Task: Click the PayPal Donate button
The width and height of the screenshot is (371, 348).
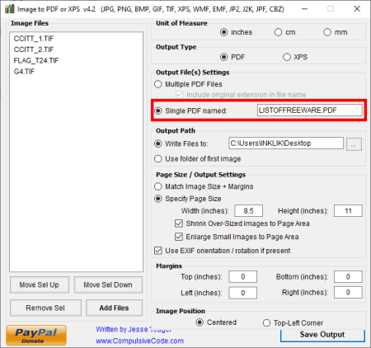Action: tap(36, 335)
